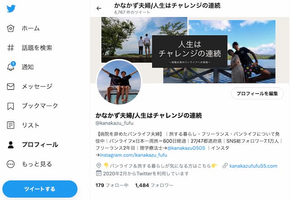Screen dimensions: 290x200
Task: Click the ブックマーク bookmark icon
Action: click(x=10, y=106)
